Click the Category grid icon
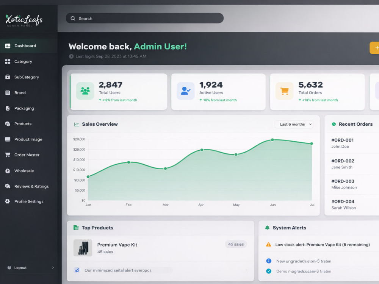Viewport: 379px width, 284px height. [x=8, y=62]
